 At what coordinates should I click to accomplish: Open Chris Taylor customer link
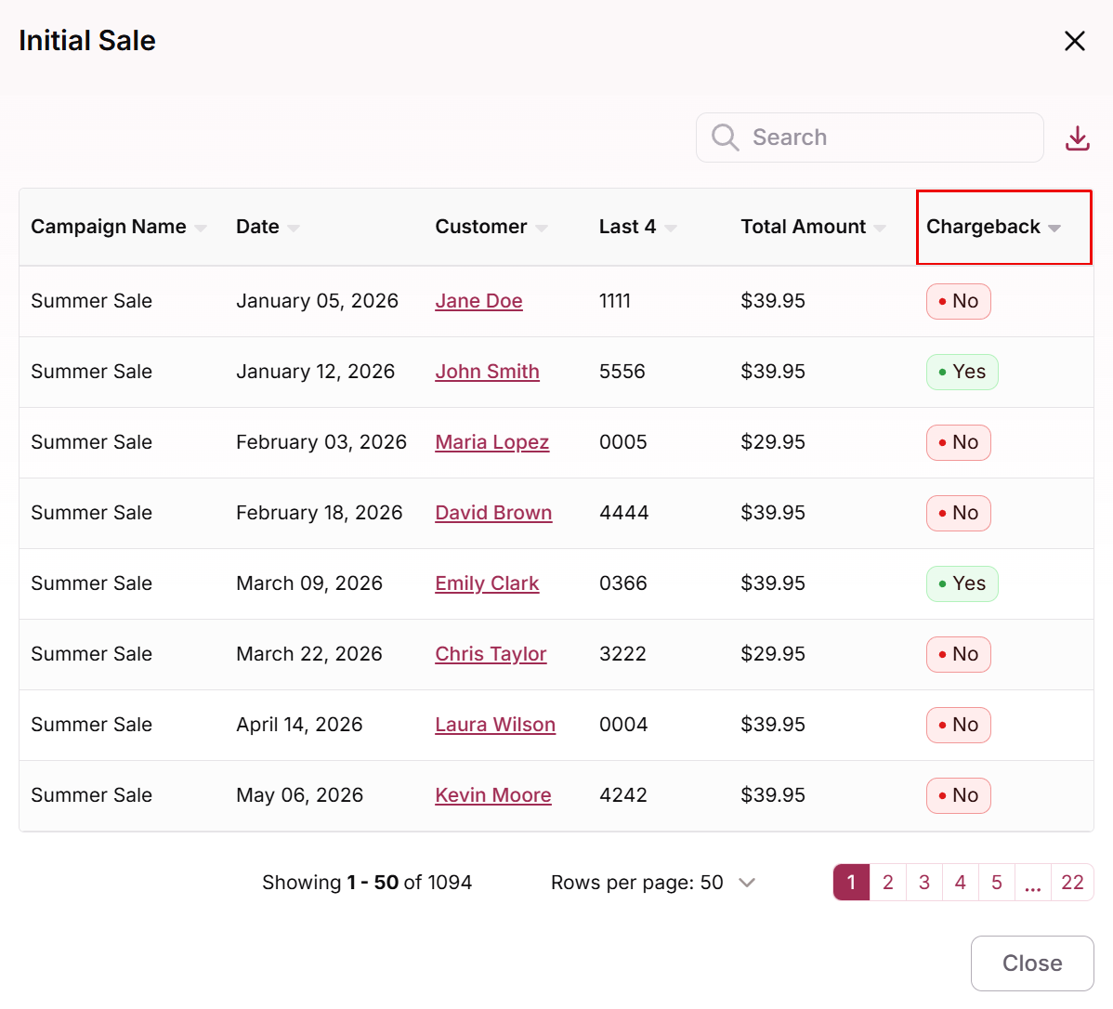tap(491, 654)
